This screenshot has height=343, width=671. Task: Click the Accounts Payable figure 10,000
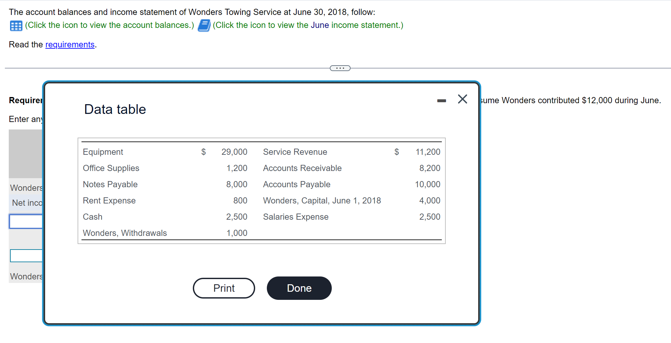(x=428, y=184)
